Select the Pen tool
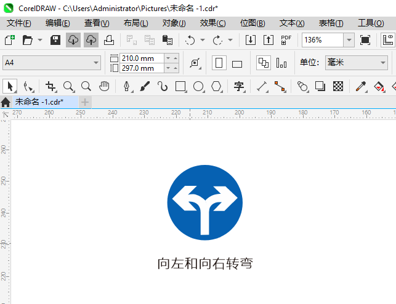Screen dimensions: 396x304 (x=127, y=86)
